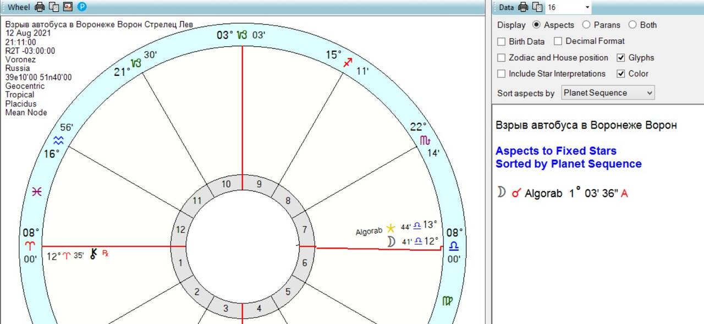
Task: Select the Aspects radio button
Action: pos(537,25)
